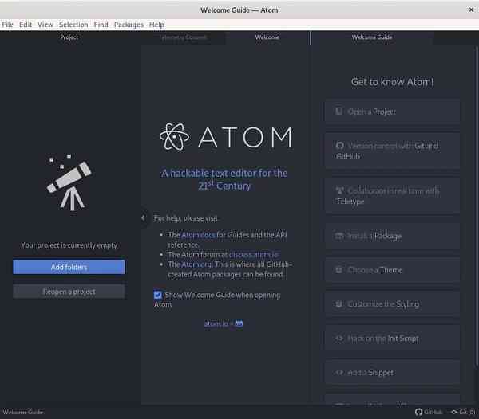Click the For help, please visit text
This screenshot has width=479, height=419.
click(x=186, y=218)
